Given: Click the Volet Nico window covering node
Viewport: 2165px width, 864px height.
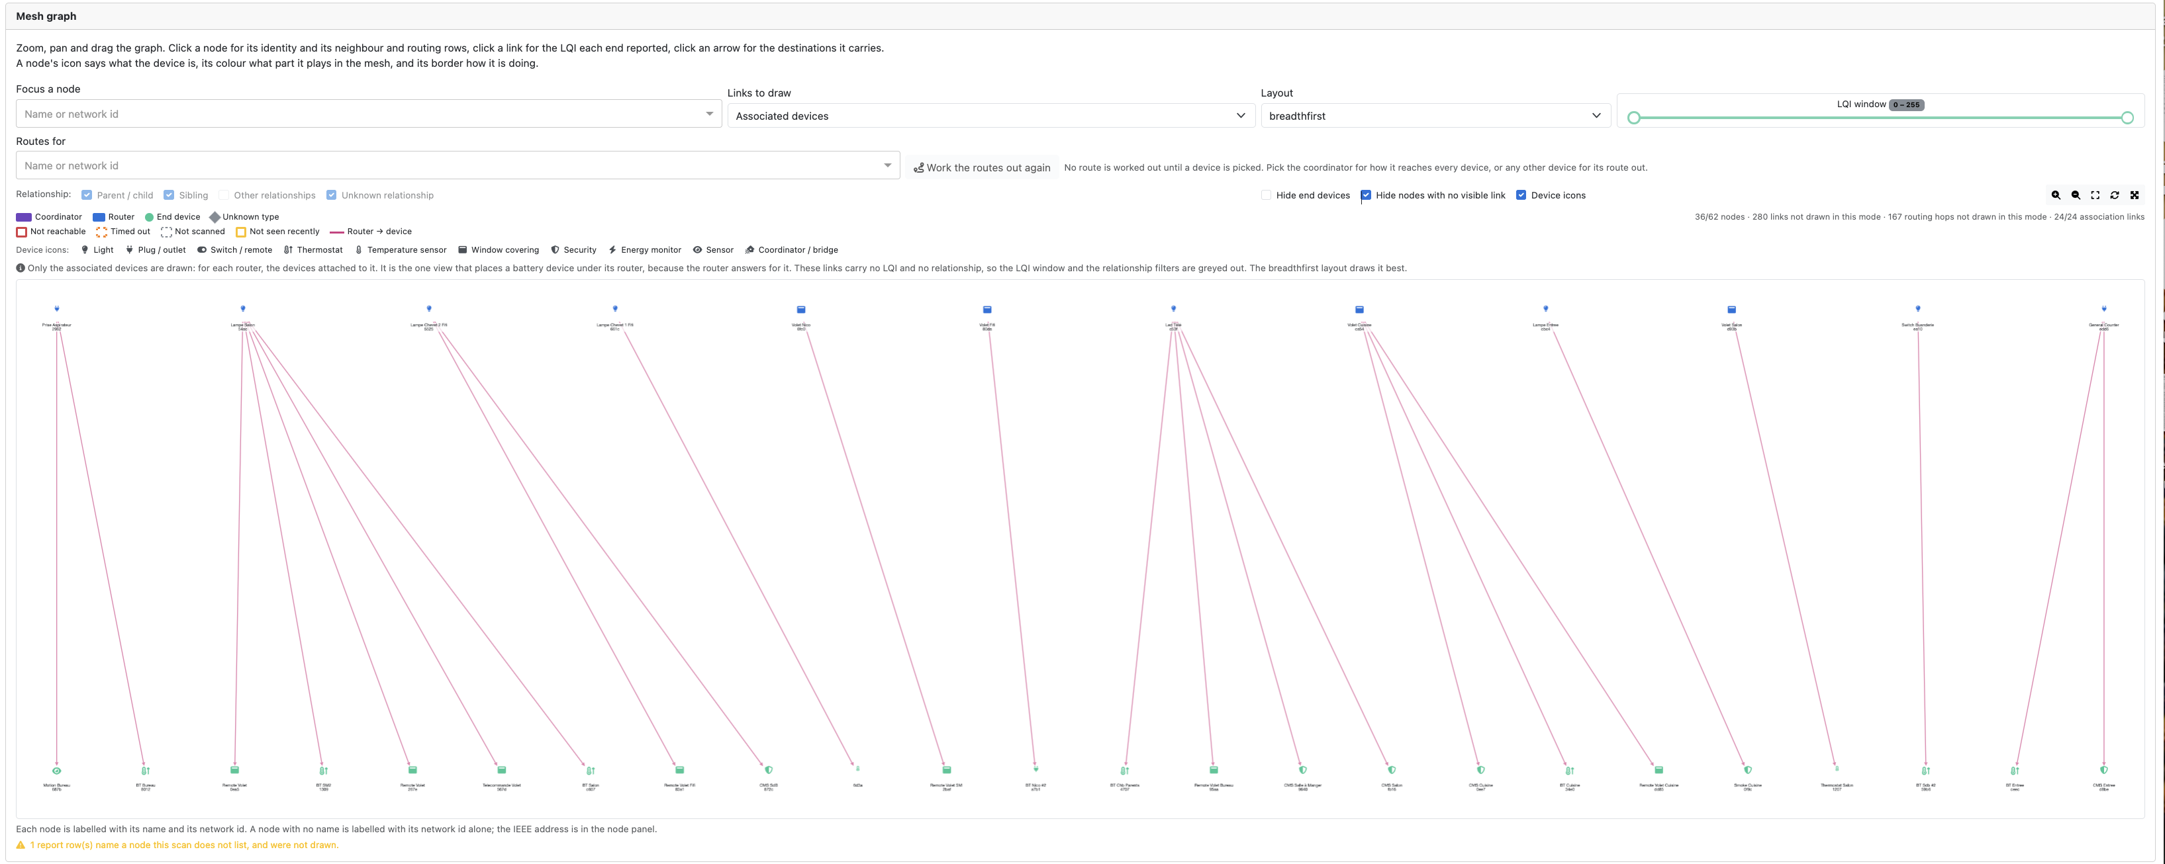Looking at the screenshot, I should pyautogui.click(x=801, y=309).
